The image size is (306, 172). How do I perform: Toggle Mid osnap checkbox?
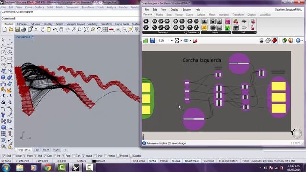coord(35,156)
